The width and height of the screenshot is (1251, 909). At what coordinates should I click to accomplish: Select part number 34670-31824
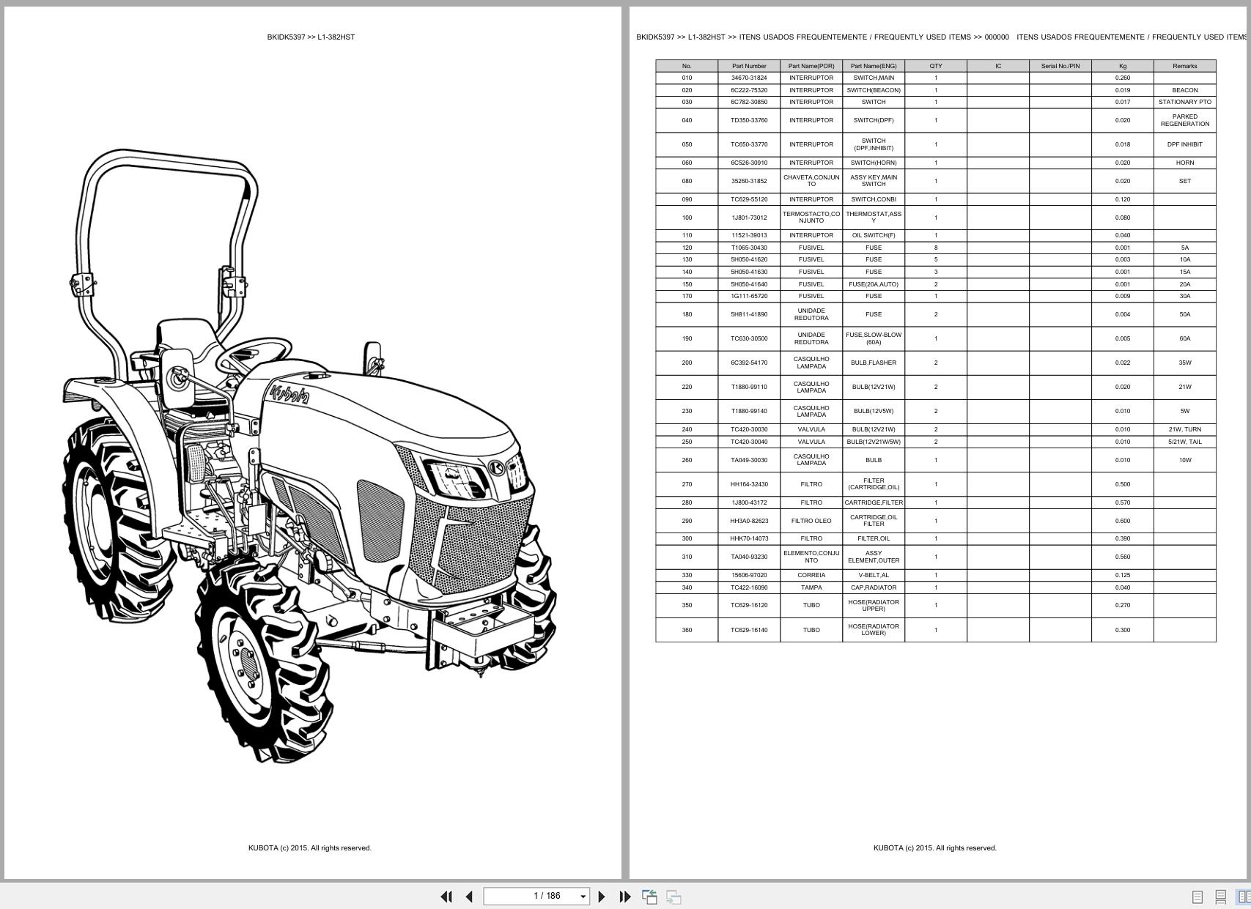749,78
